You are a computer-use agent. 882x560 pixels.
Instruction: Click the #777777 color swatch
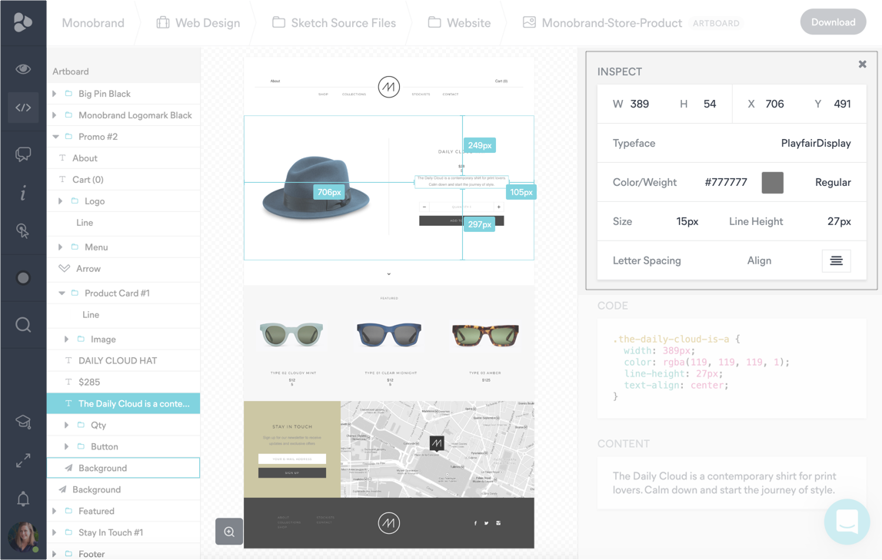pyautogui.click(x=772, y=183)
